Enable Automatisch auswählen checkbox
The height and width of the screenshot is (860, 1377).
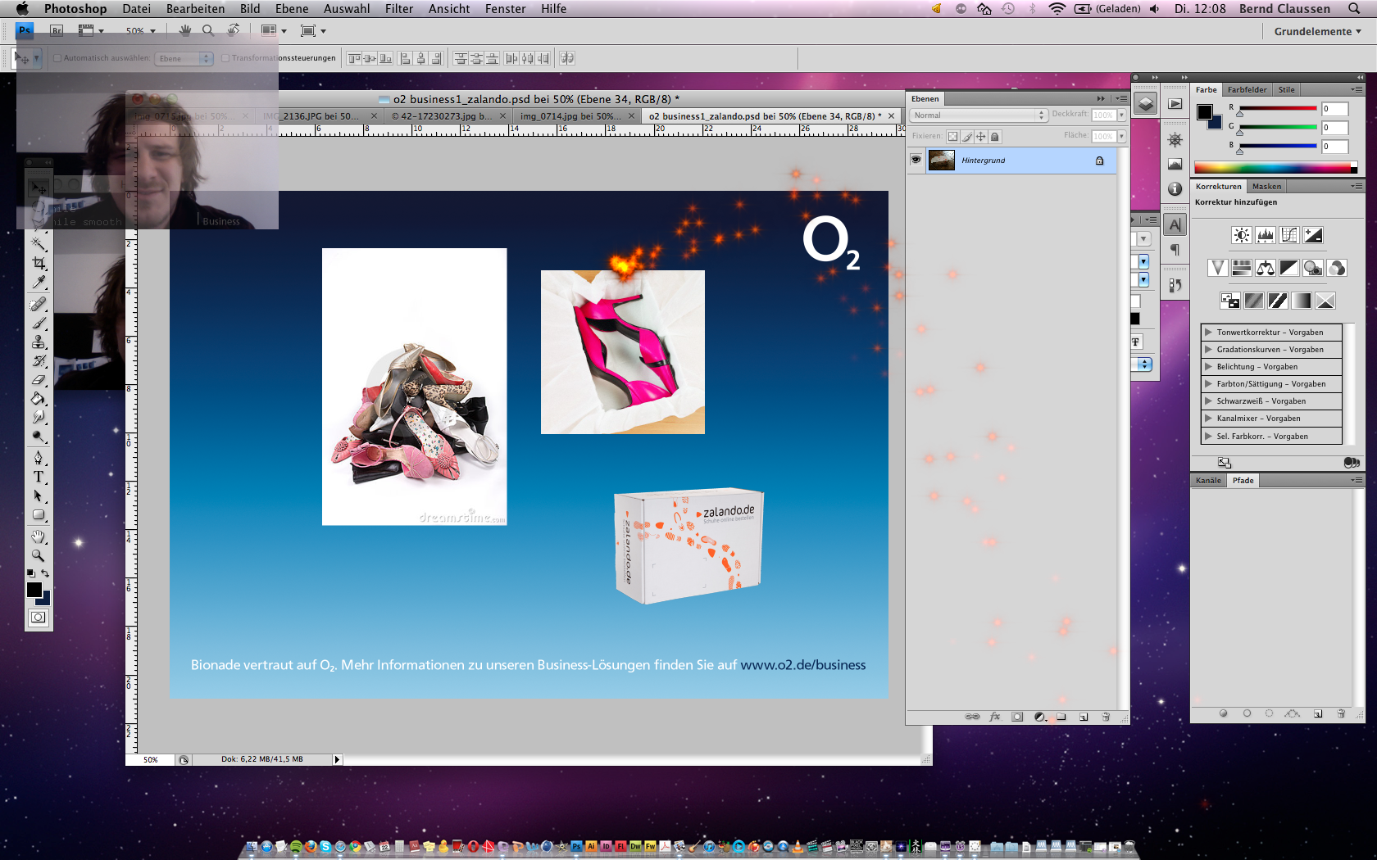[x=57, y=58]
